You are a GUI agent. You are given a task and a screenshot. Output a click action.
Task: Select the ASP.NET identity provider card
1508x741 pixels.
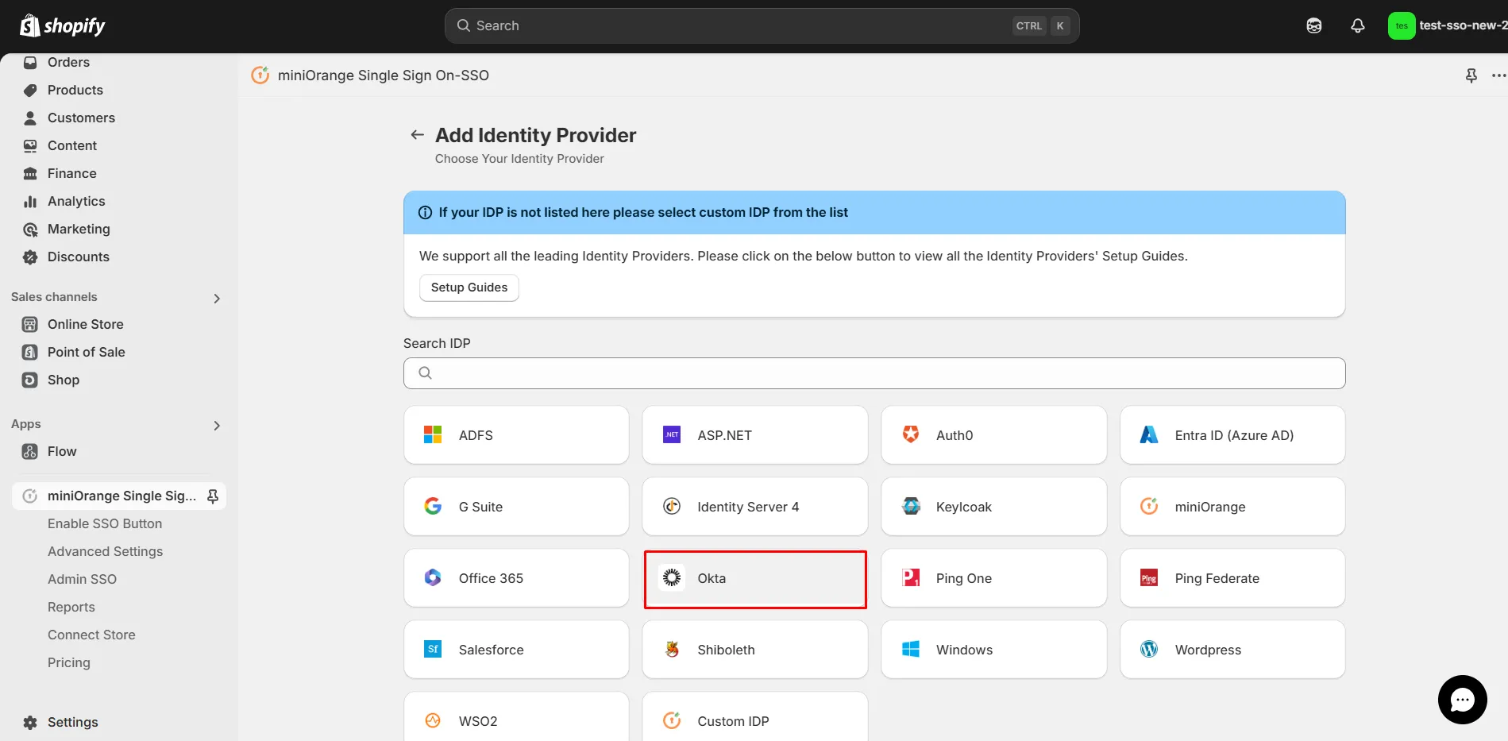point(755,435)
